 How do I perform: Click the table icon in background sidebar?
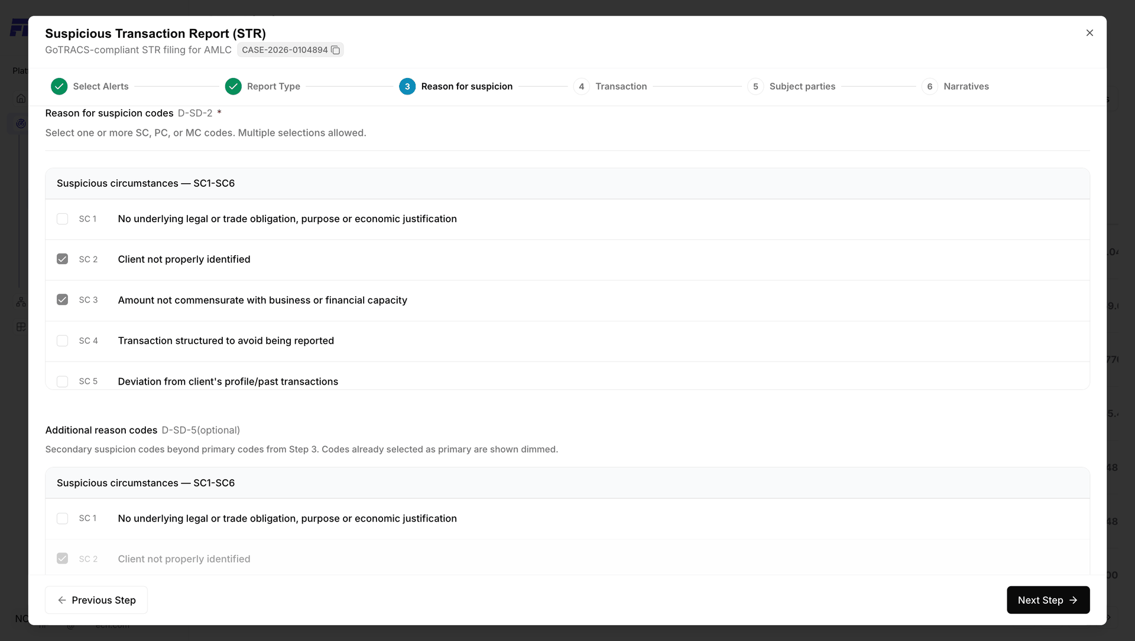pyautogui.click(x=21, y=327)
